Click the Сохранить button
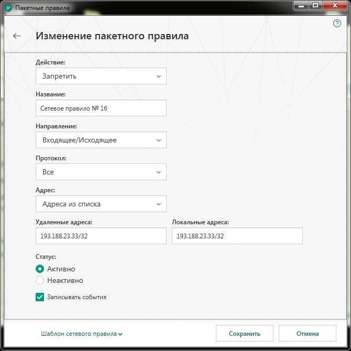This screenshot has width=351, height=351. (x=245, y=334)
